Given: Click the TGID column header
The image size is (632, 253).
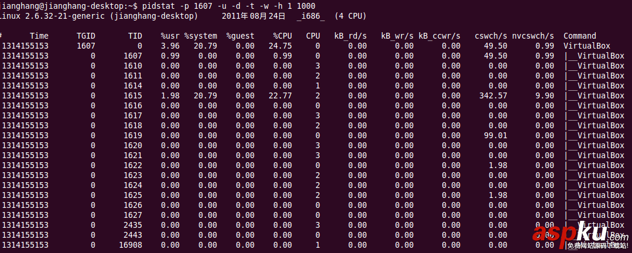Looking at the screenshot, I should (x=86, y=36).
